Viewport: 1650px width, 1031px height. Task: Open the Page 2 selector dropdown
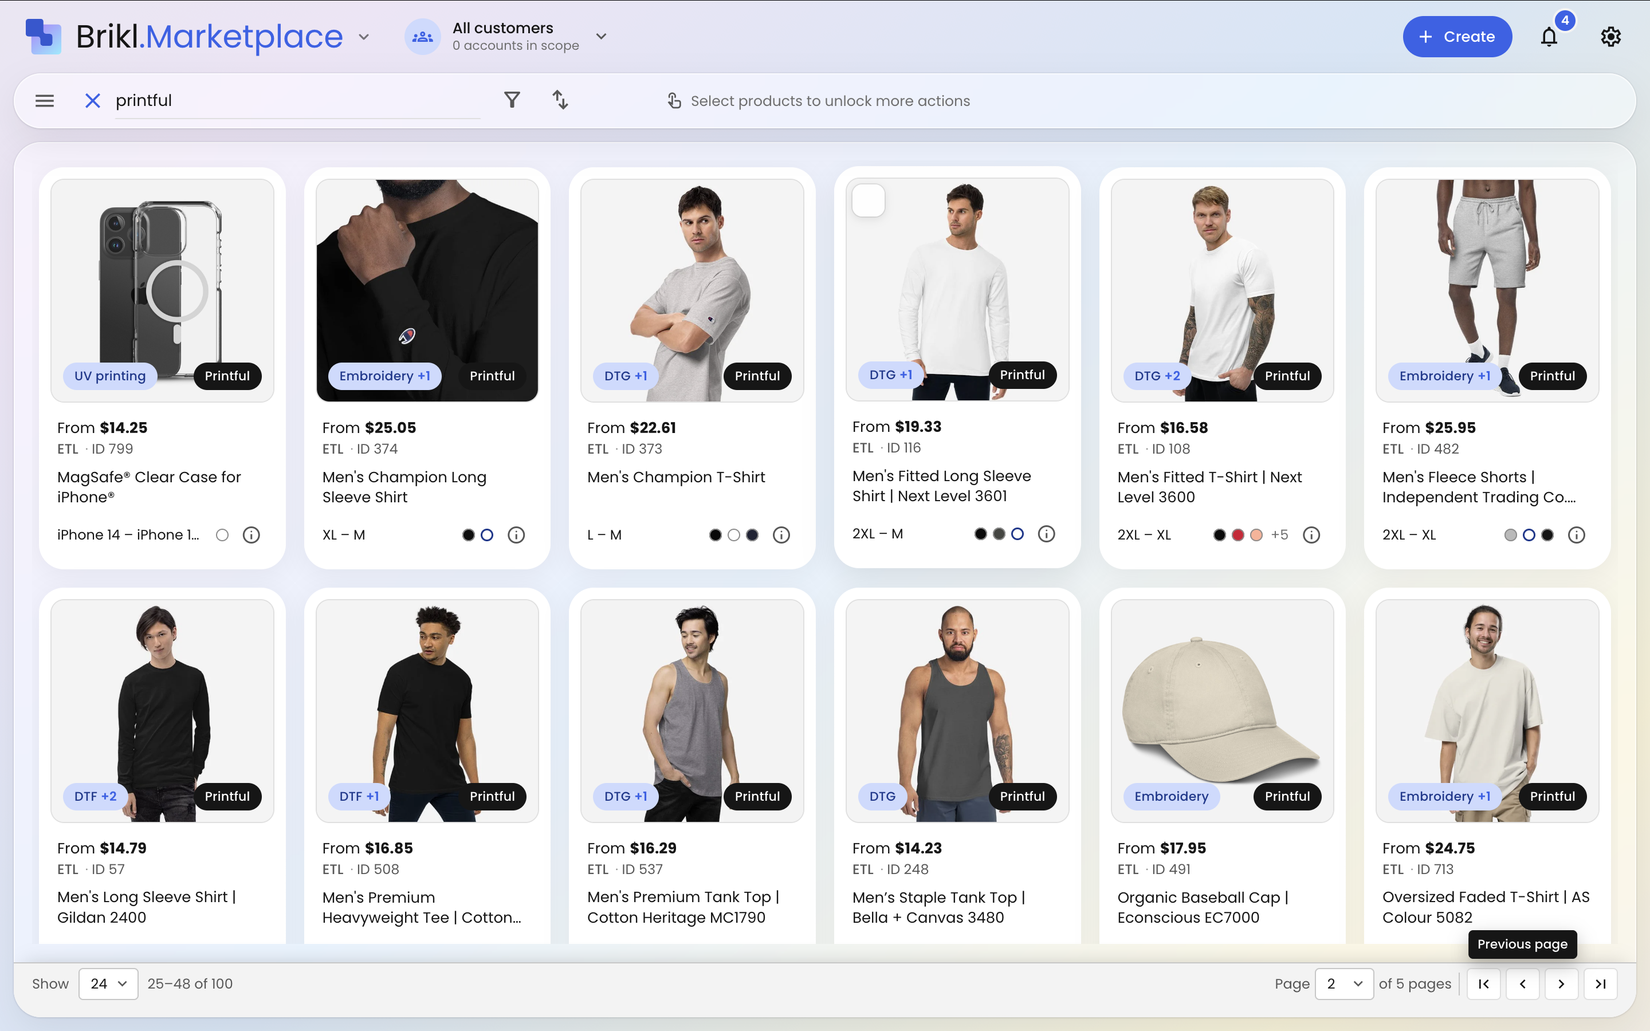[1344, 984]
